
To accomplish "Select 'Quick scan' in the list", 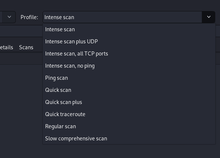I will 58,90.
